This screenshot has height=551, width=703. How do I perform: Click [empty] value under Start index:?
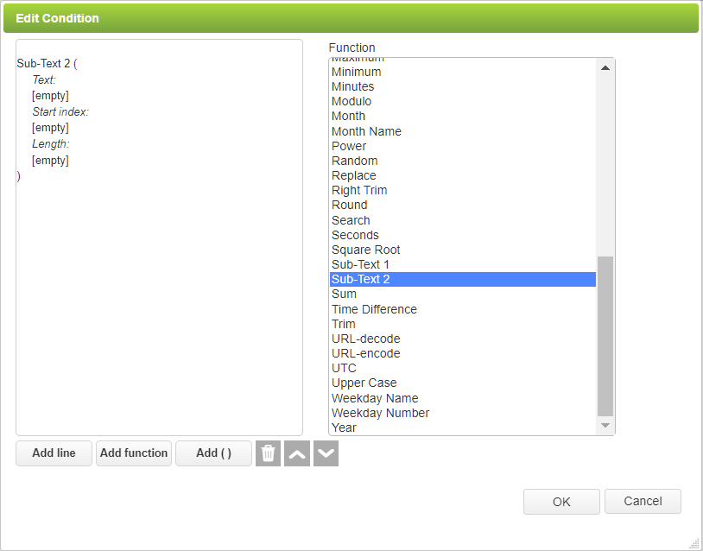(50, 128)
